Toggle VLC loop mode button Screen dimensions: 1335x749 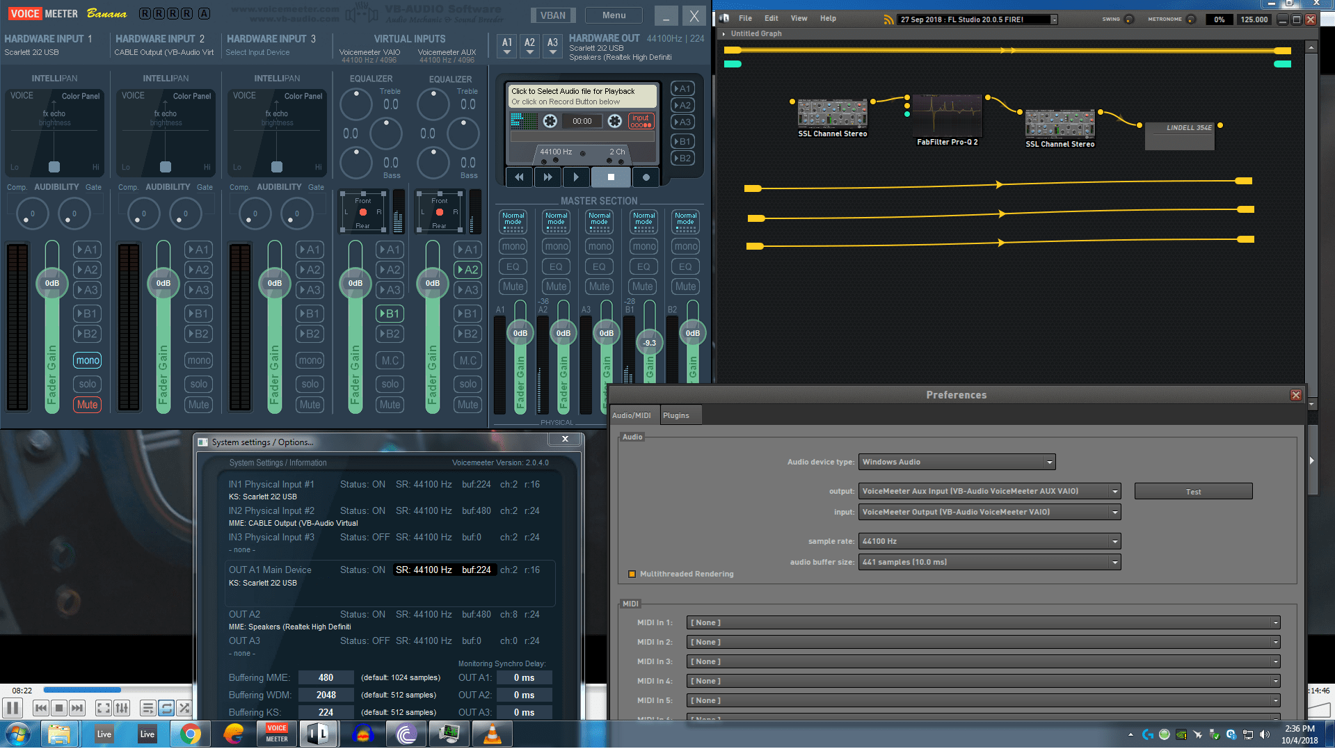pyautogui.click(x=166, y=708)
